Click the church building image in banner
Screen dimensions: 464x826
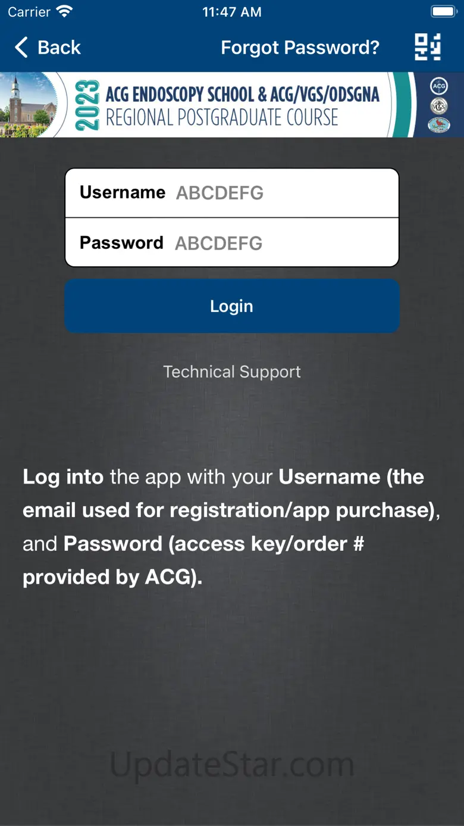pyautogui.click(x=27, y=106)
